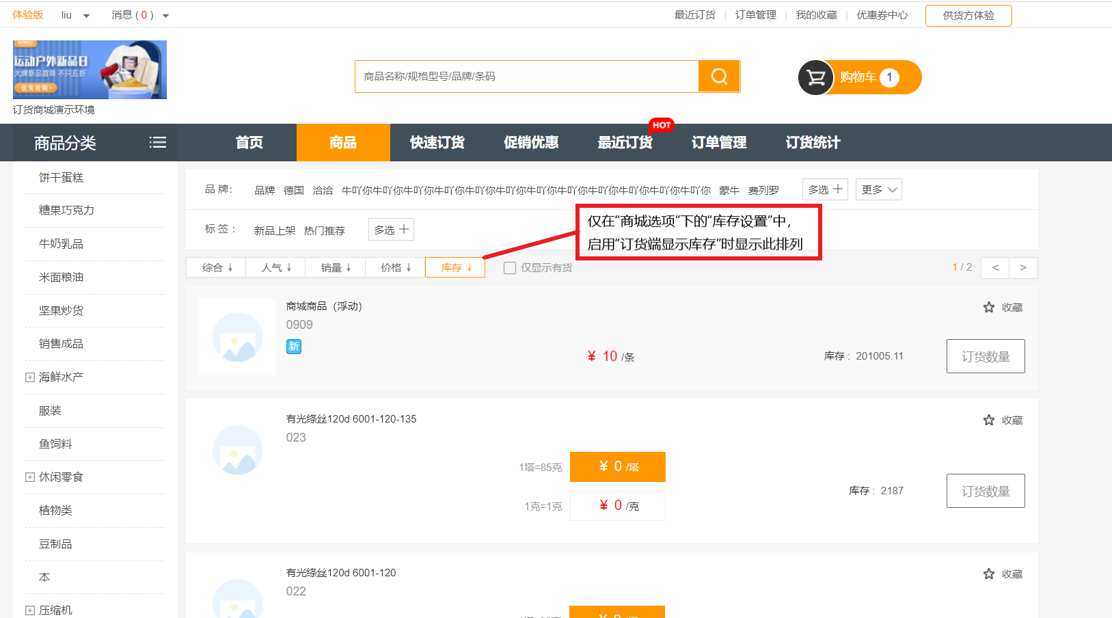Image resolution: width=1112 pixels, height=618 pixels.
Task: Open the 首页 tab
Action: pyautogui.click(x=249, y=142)
